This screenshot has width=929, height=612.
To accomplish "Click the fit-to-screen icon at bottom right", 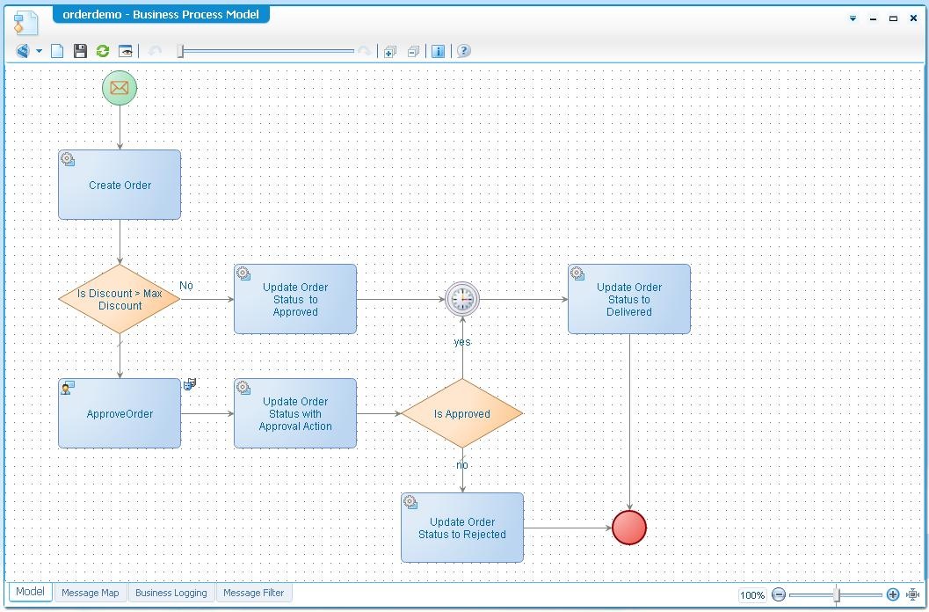I will (x=913, y=595).
